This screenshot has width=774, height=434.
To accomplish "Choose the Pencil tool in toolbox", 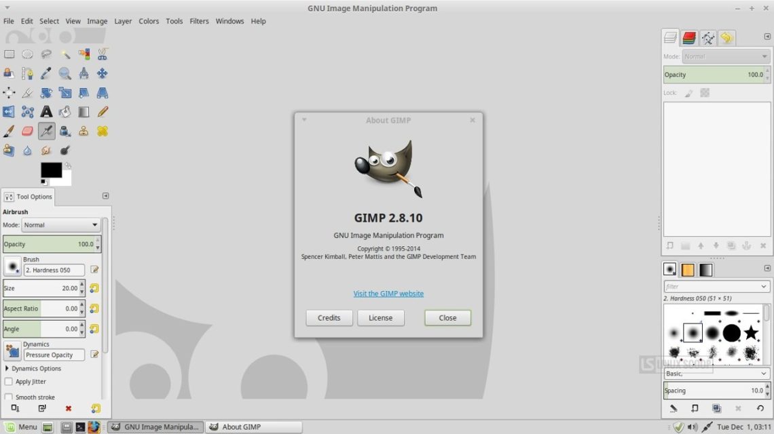I will 103,112.
